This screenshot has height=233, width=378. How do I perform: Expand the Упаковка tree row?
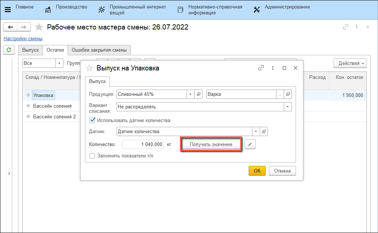click(28, 95)
